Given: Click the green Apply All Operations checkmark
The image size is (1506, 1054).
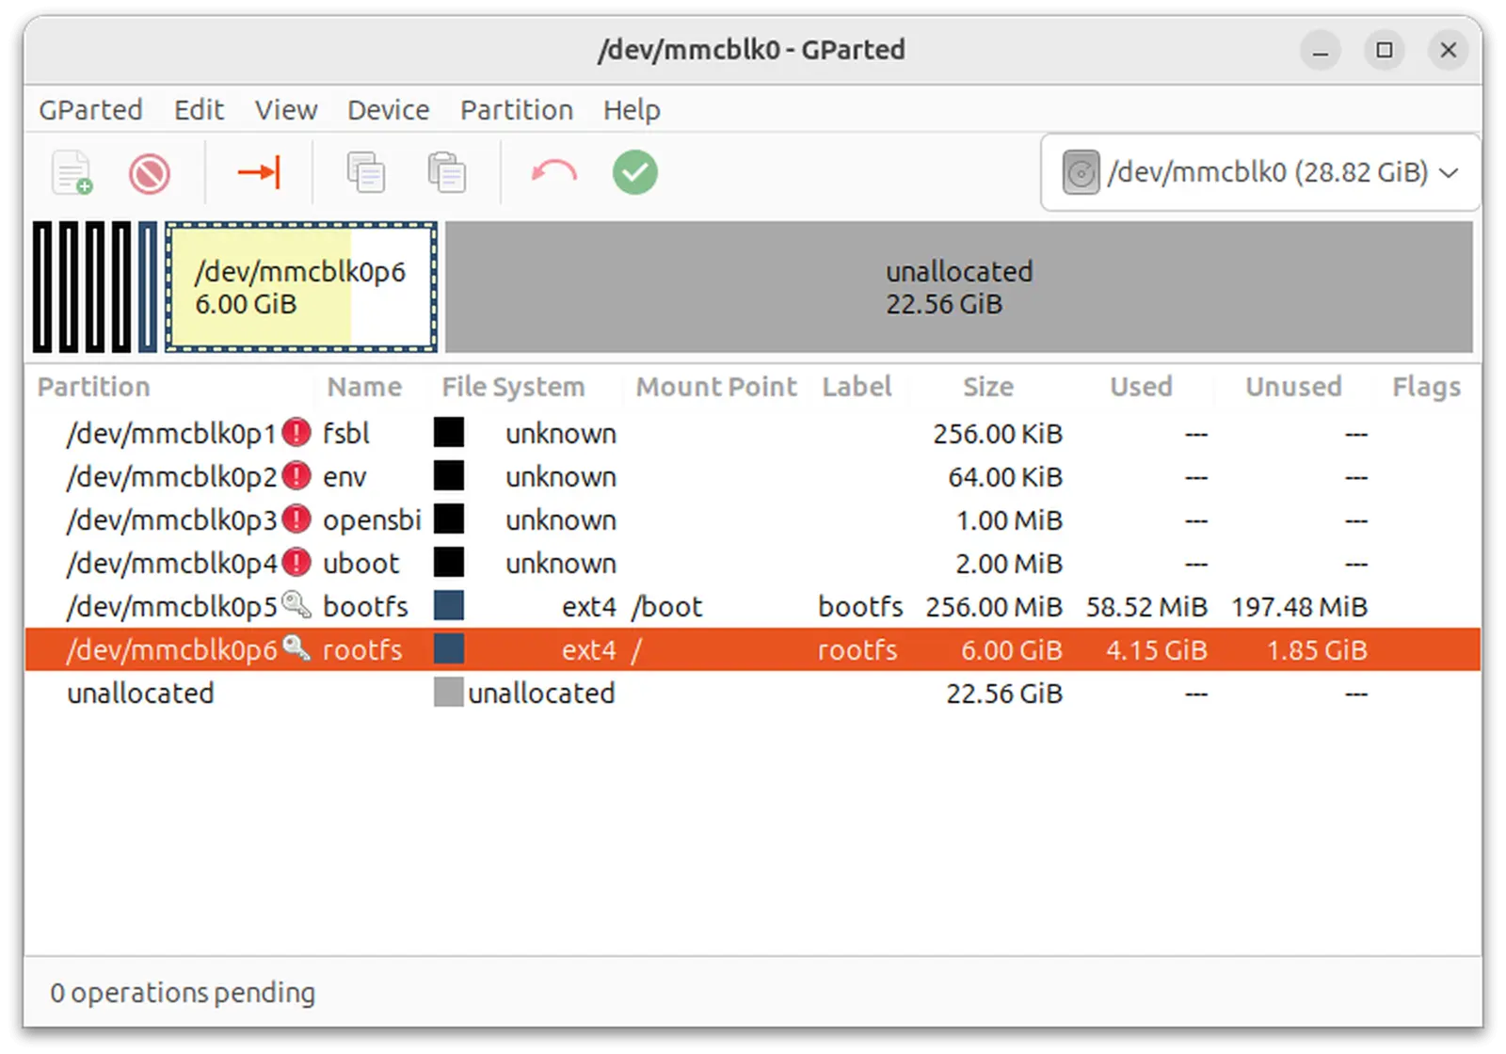Looking at the screenshot, I should [635, 172].
